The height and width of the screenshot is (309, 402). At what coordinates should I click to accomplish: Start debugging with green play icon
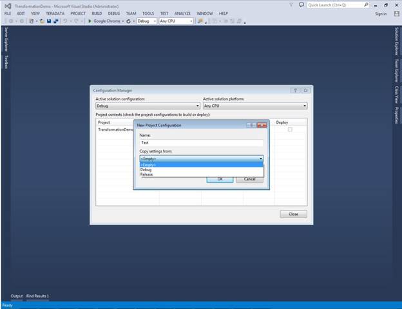tap(90, 21)
